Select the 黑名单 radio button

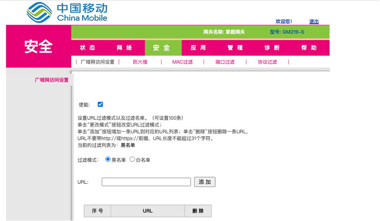(108, 159)
